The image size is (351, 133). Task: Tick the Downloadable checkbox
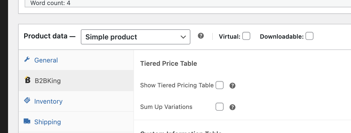(309, 36)
